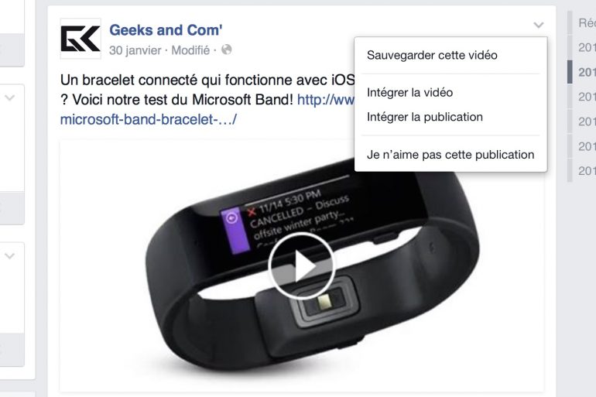Select the top timeline entry starting with Ré
The image size is (596, 397).
[x=587, y=22]
